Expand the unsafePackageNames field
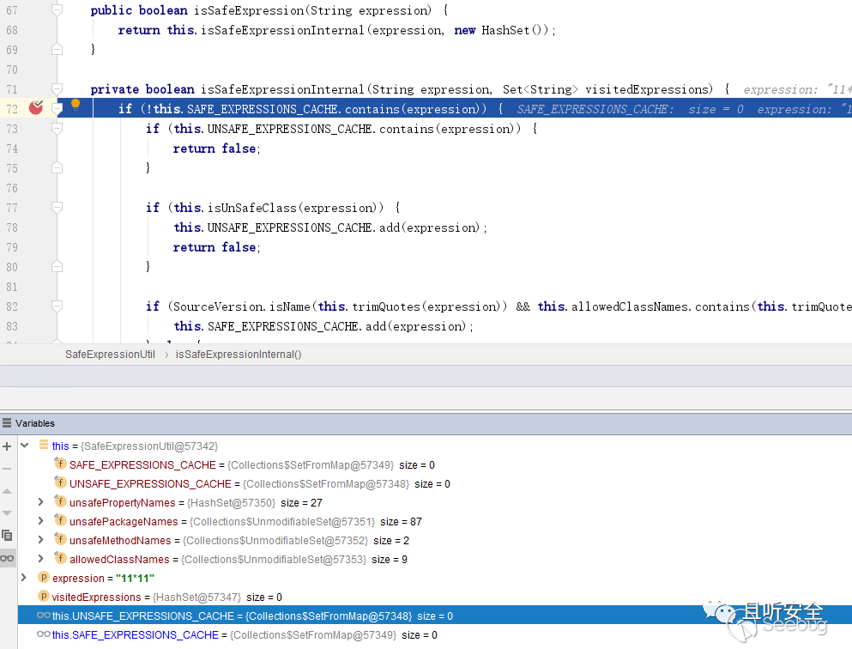The height and width of the screenshot is (649, 852). coord(40,521)
